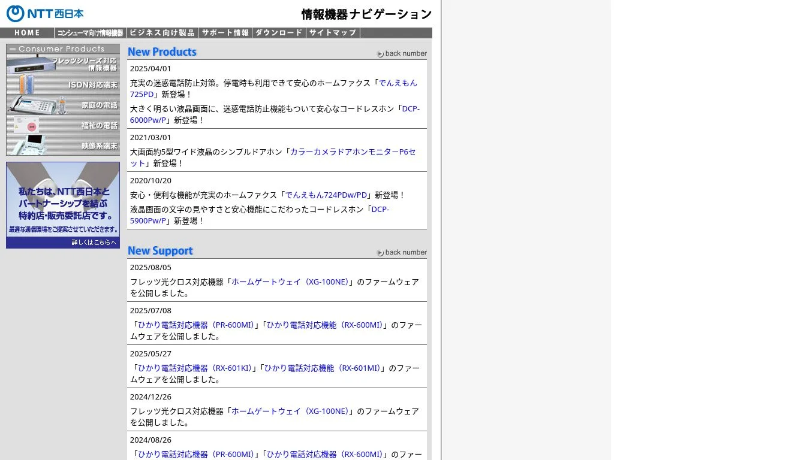
Task: Click the Consumer Products panel header
Action: (x=63, y=49)
